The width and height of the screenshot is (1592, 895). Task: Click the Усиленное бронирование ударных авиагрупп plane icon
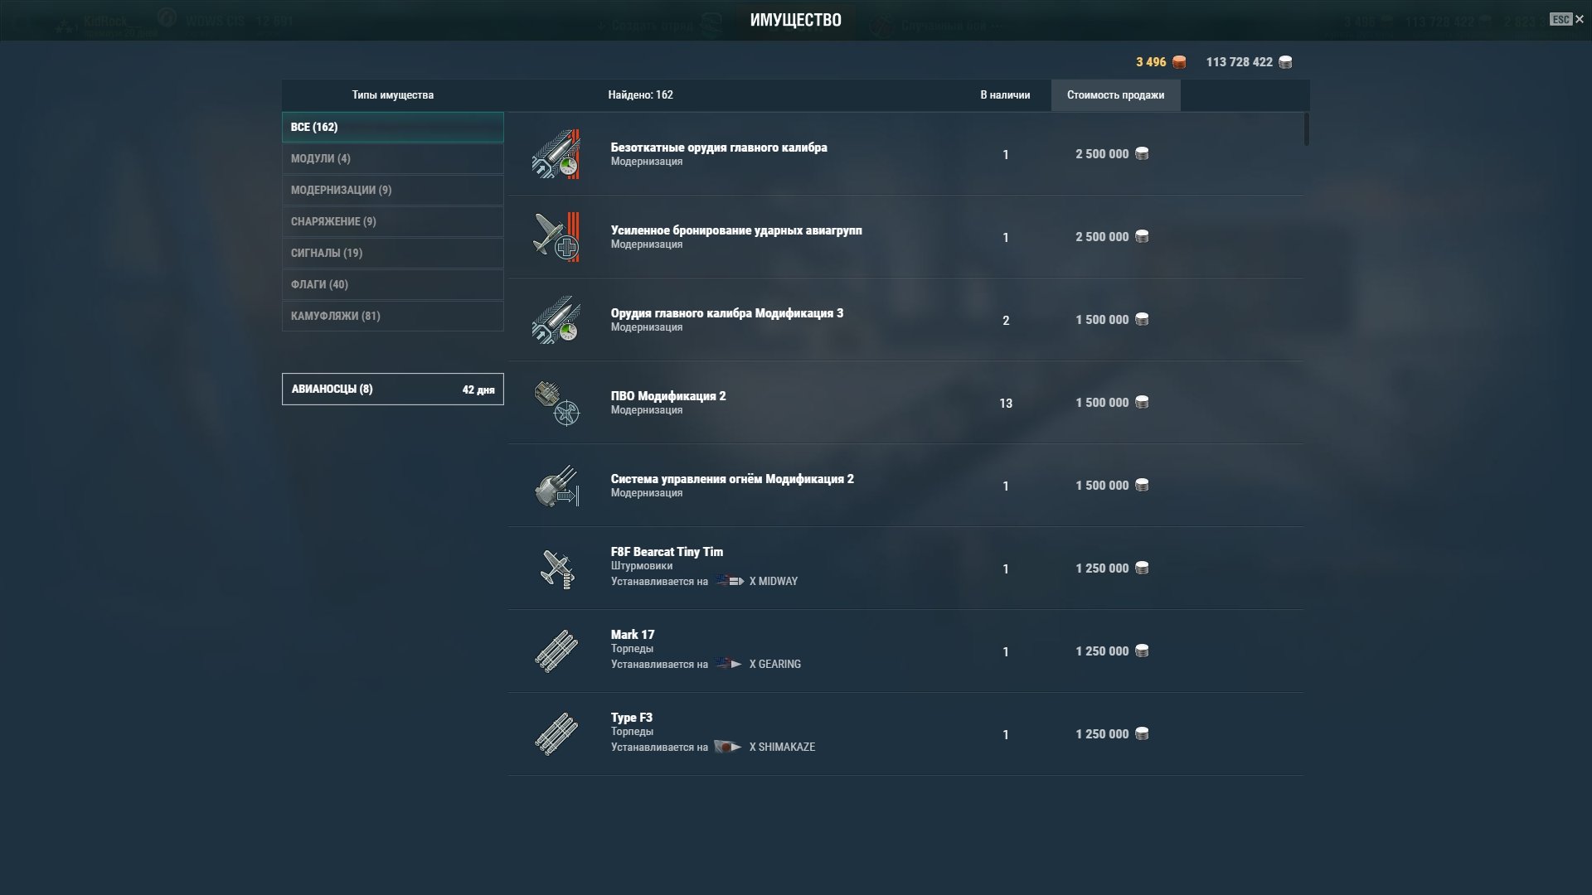pos(556,237)
